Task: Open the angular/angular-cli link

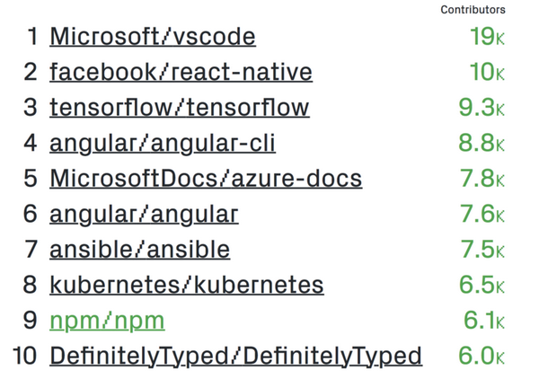Action: (x=163, y=143)
